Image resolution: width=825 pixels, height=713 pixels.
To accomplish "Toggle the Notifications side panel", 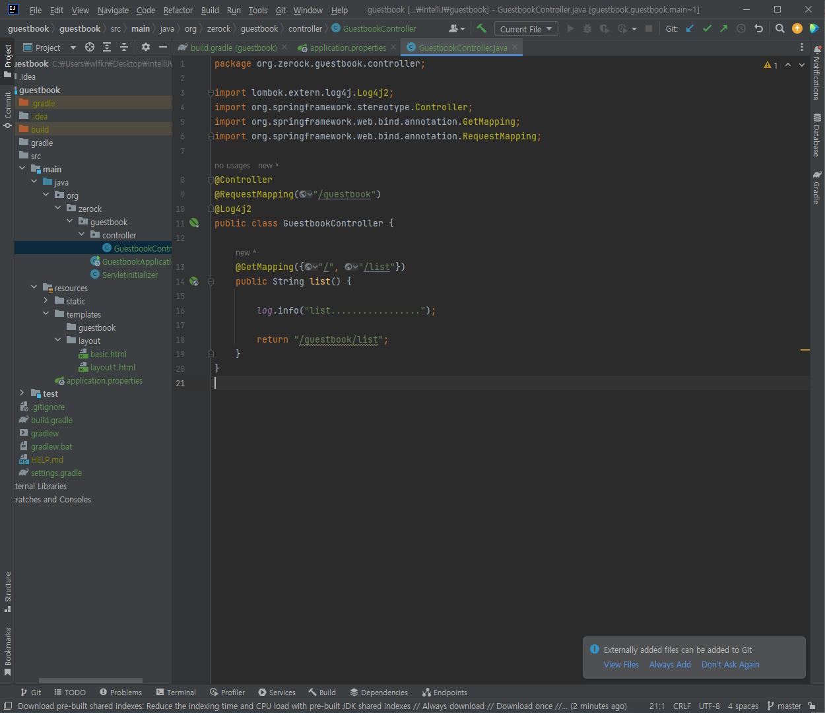I will point(817,73).
